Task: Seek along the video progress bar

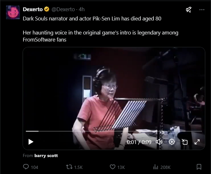Action: (x=114, y=131)
